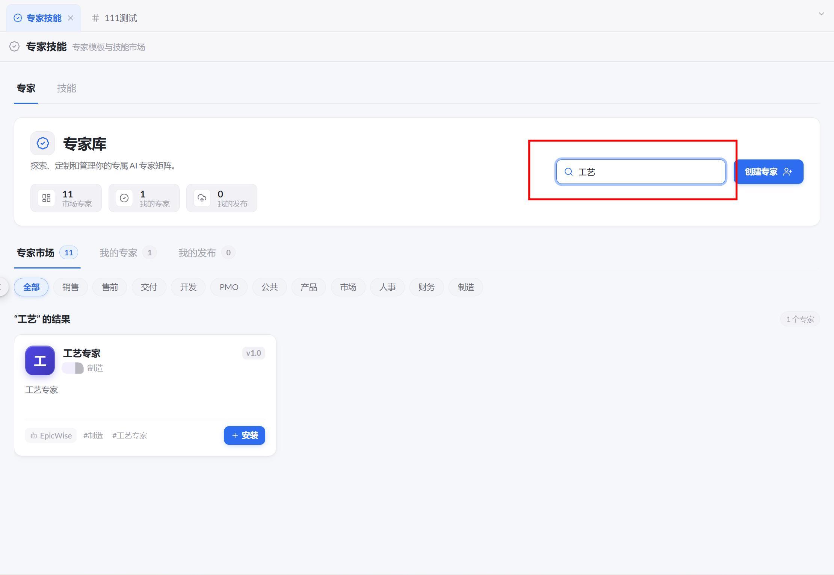Click the 1 我的专家 stat card
834x575 pixels.
point(144,198)
